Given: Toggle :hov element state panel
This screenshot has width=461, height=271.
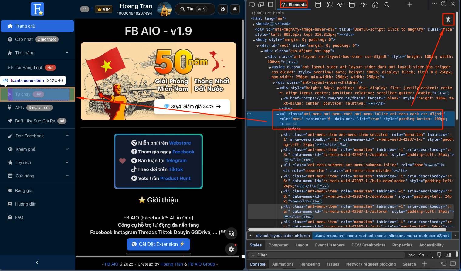Looking at the screenshot, I should pos(411,255).
